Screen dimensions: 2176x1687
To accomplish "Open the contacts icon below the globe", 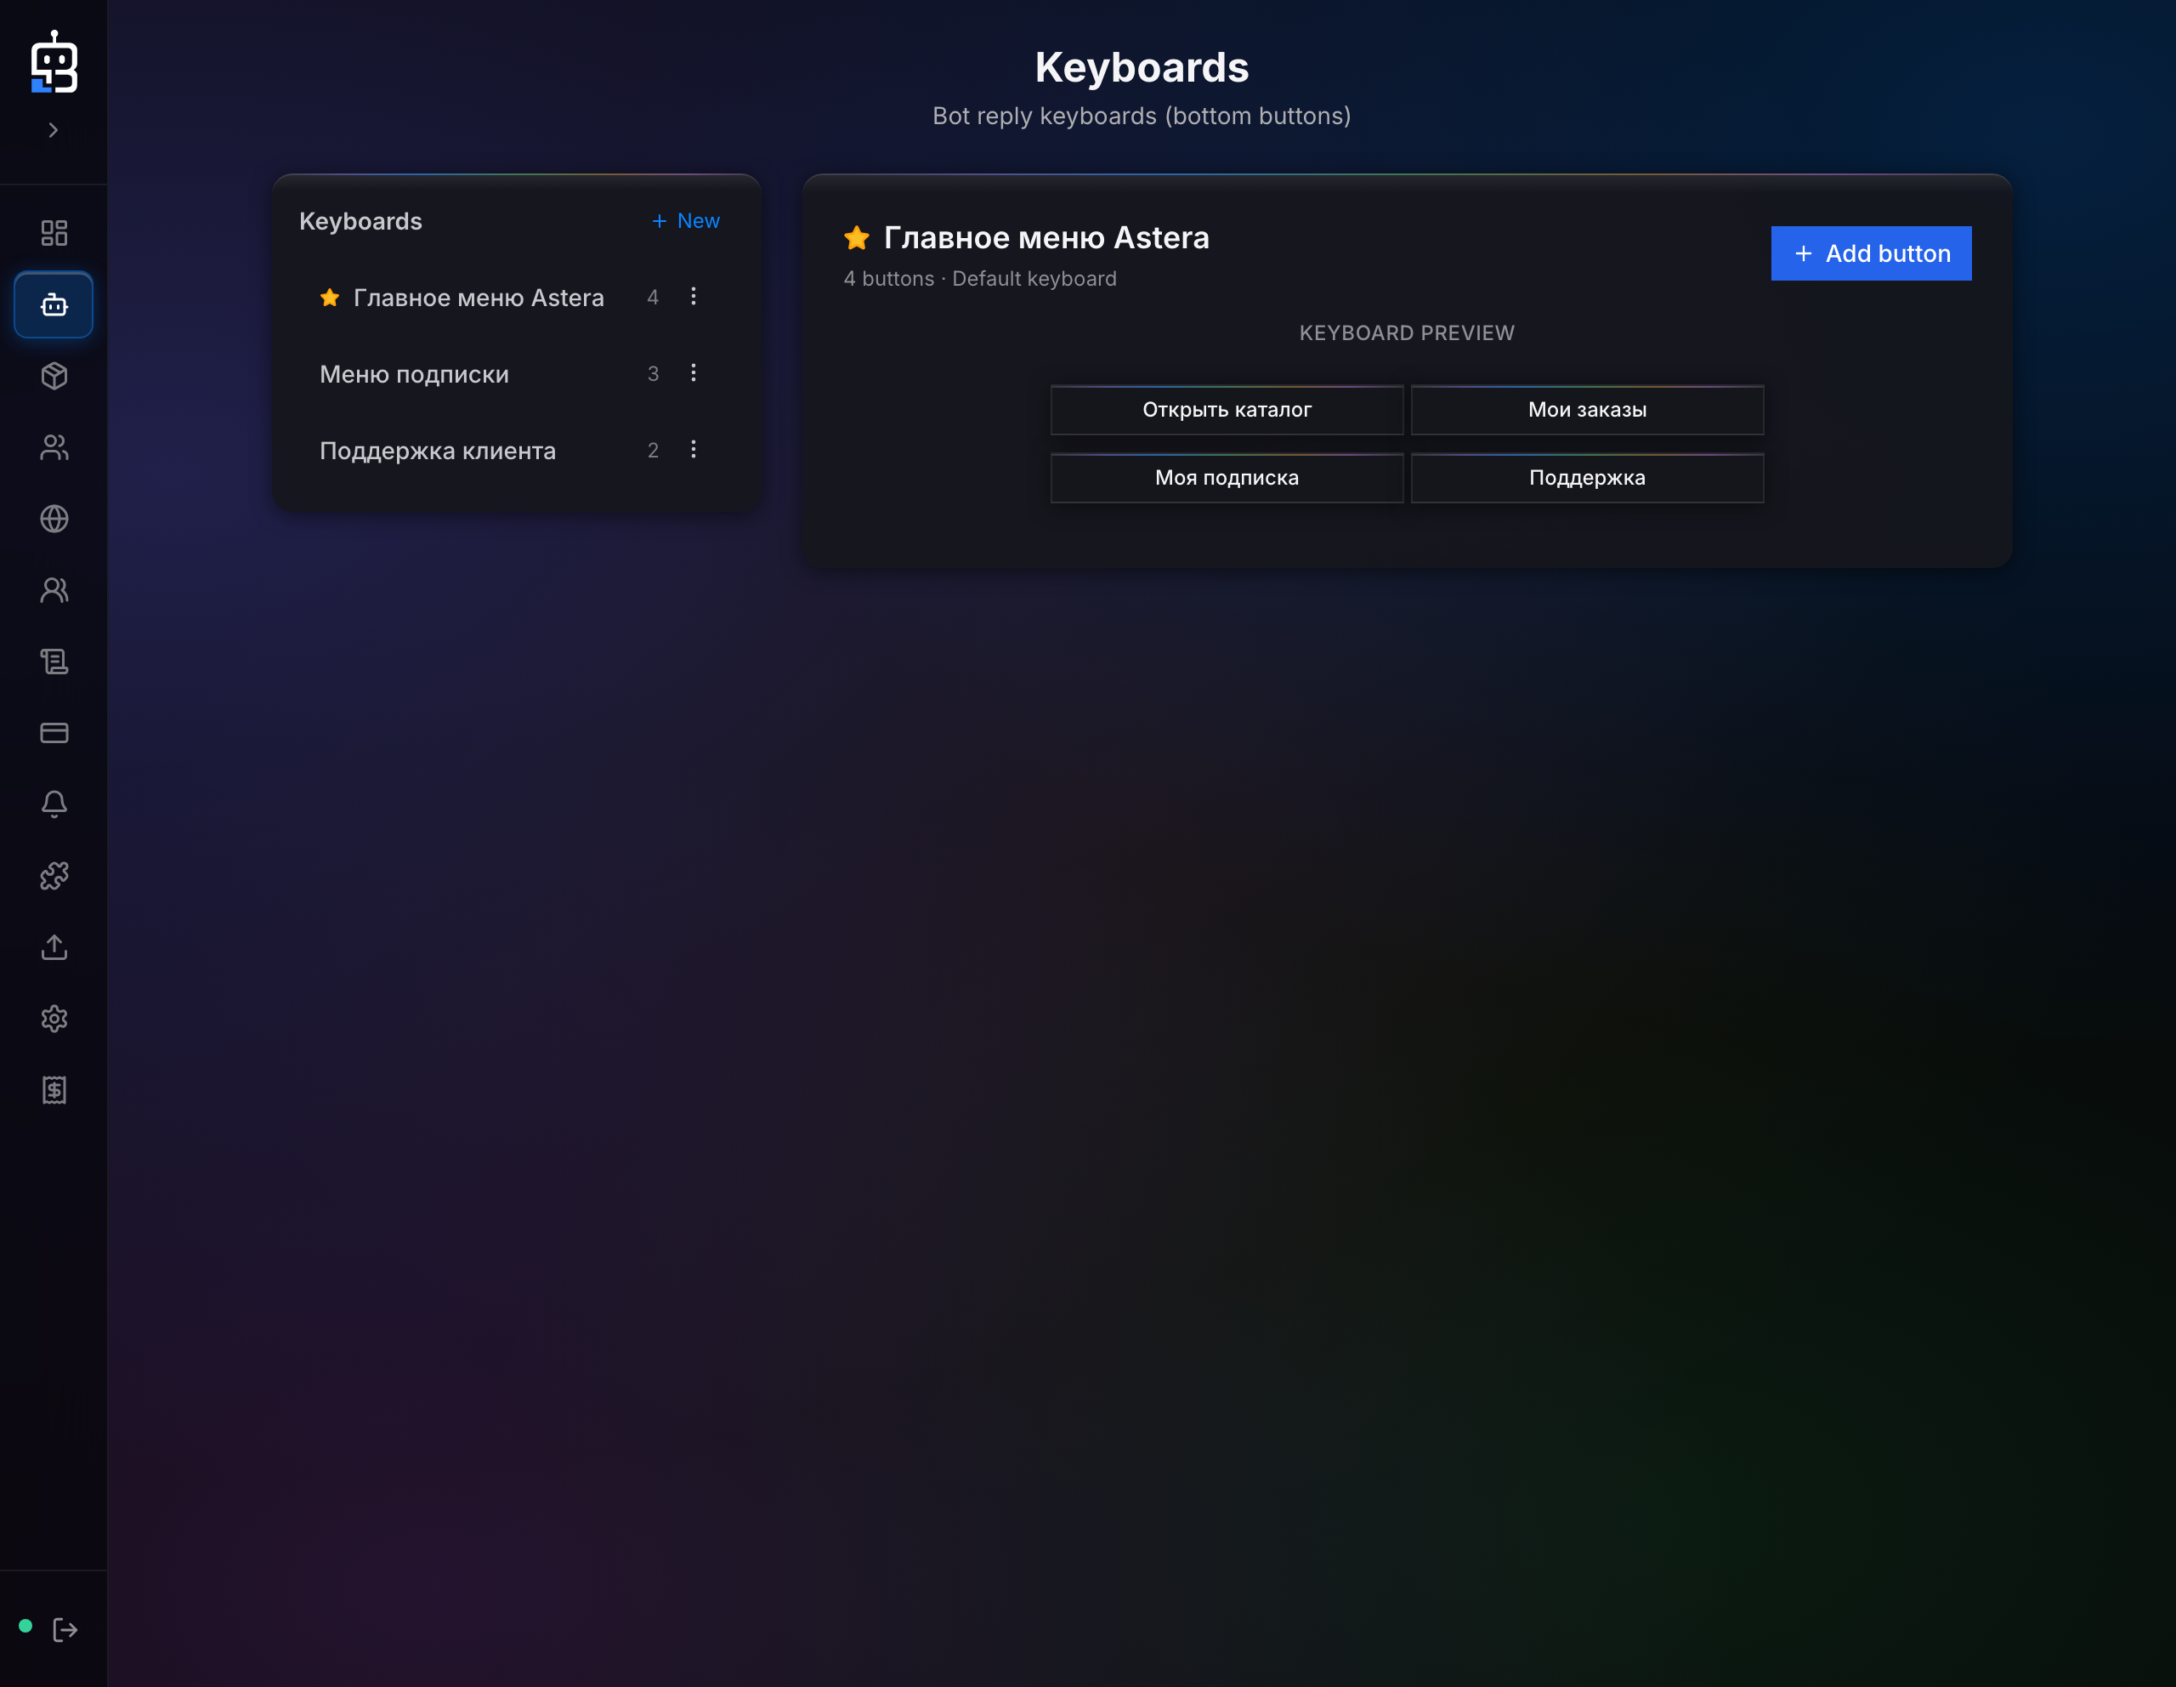I will tap(54, 591).
